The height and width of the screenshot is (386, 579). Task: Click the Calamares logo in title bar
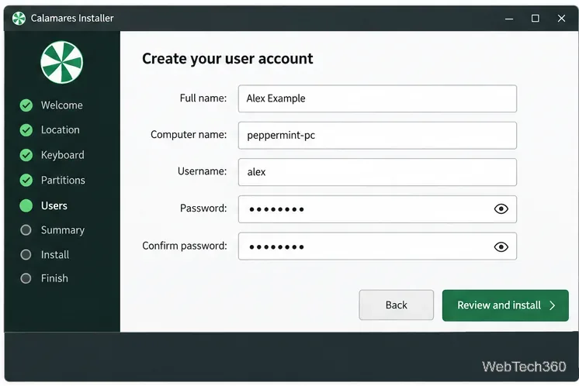click(x=19, y=18)
